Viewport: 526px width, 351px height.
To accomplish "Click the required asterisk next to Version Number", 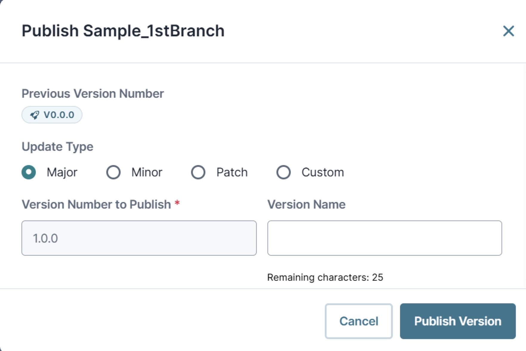I will coord(177,204).
